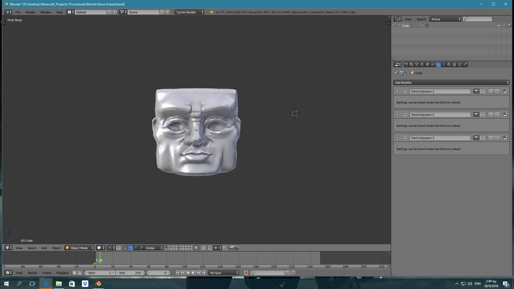Open the Select menu in the viewport header
The height and width of the screenshot is (289, 514).
[x=32, y=248]
